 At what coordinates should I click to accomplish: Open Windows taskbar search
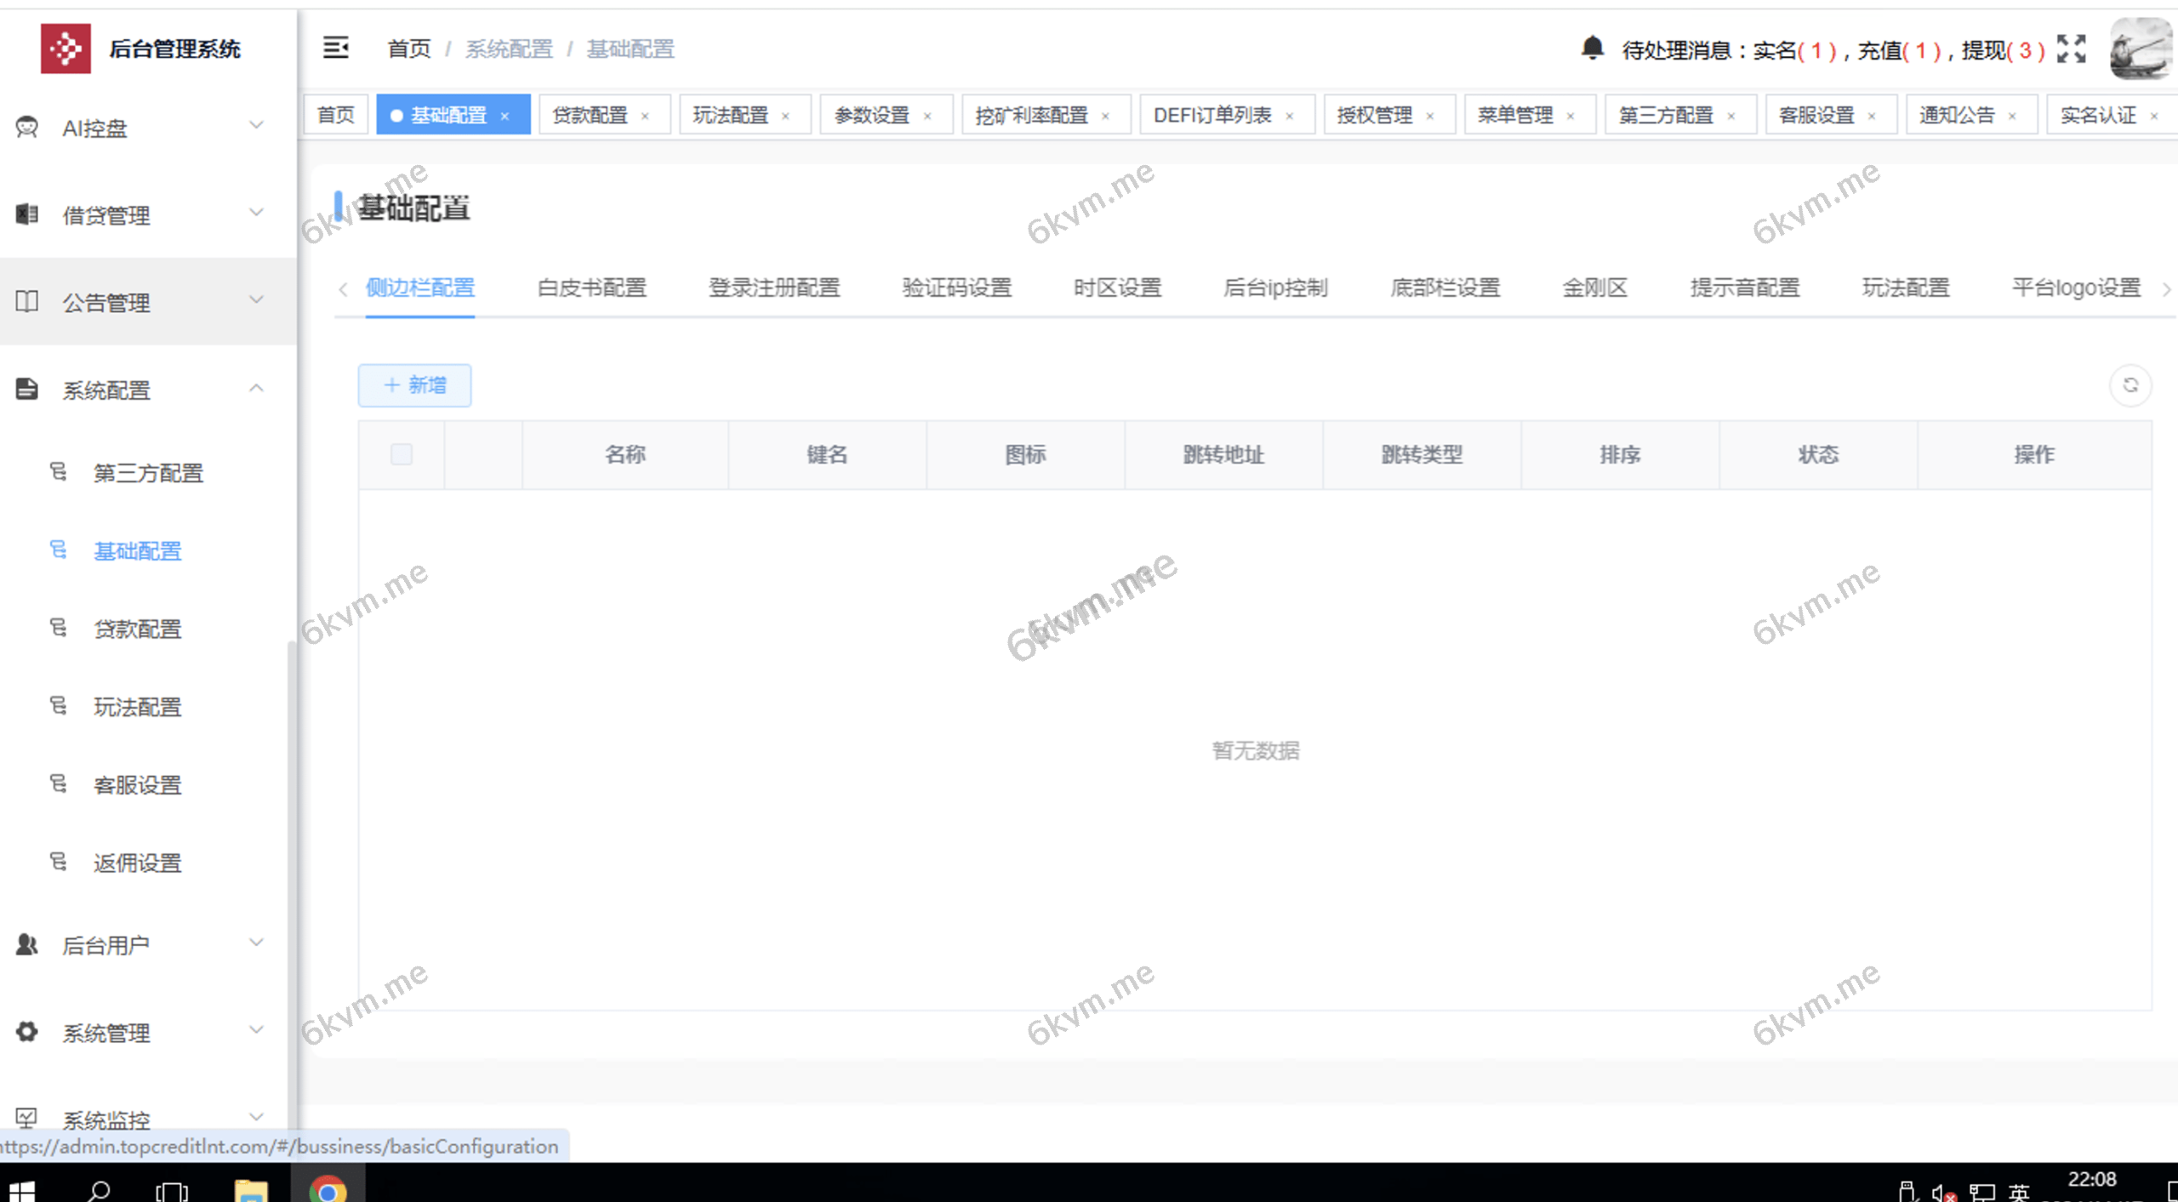pyautogui.click(x=99, y=1190)
